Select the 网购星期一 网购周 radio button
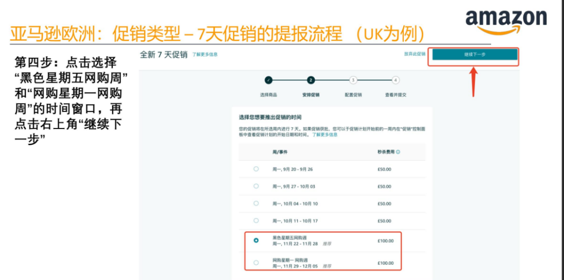The height and width of the screenshot is (280, 564). coord(256,263)
